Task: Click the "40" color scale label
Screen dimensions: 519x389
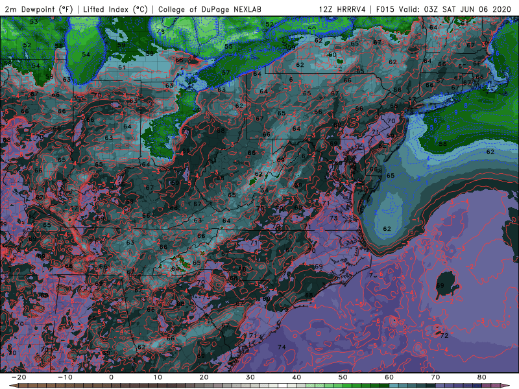Action: pyautogui.click(x=296, y=377)
